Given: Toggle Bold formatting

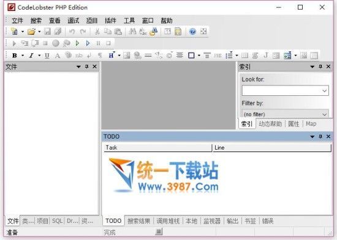Looking at the screenshot, I should tap(15, 56).
